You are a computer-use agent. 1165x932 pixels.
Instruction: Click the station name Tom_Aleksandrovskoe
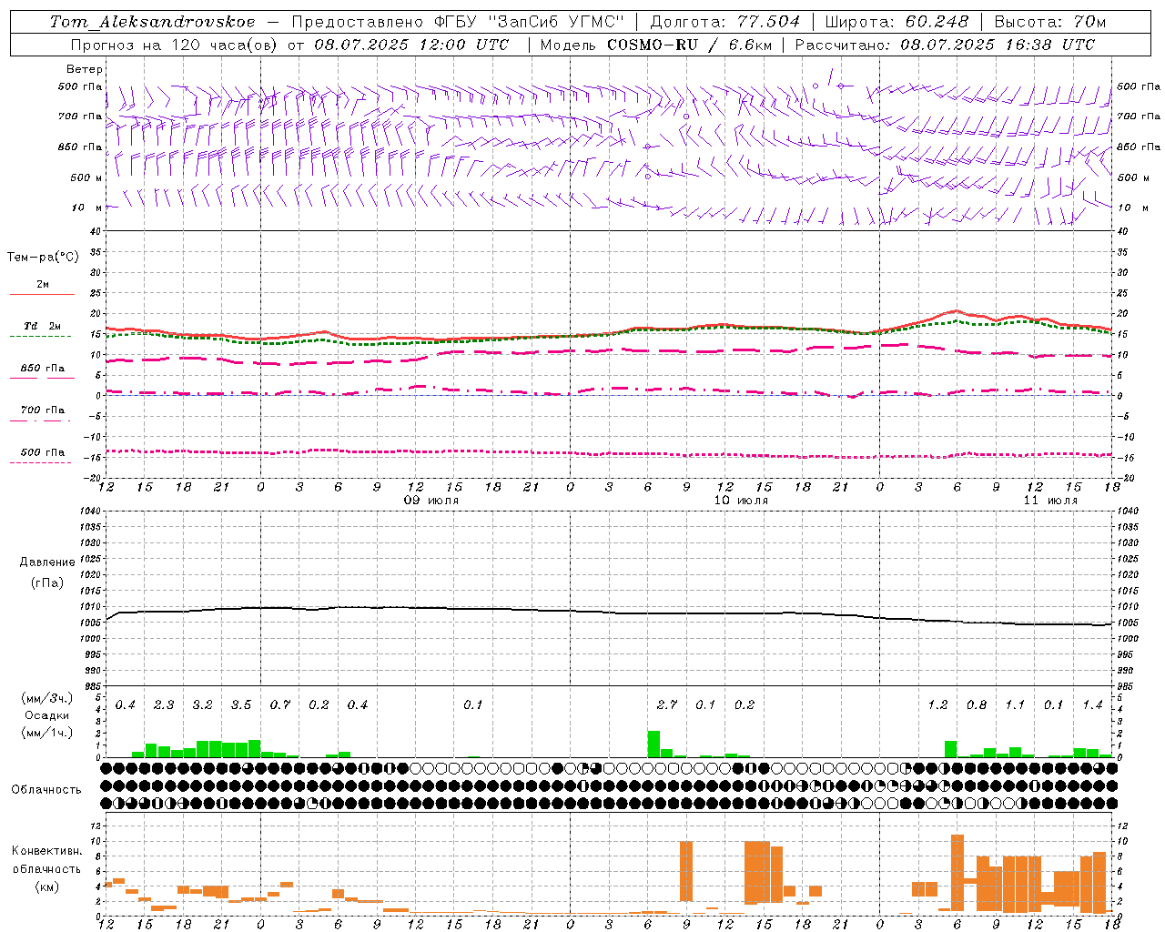pyautogui.click(x=153, y=22)
